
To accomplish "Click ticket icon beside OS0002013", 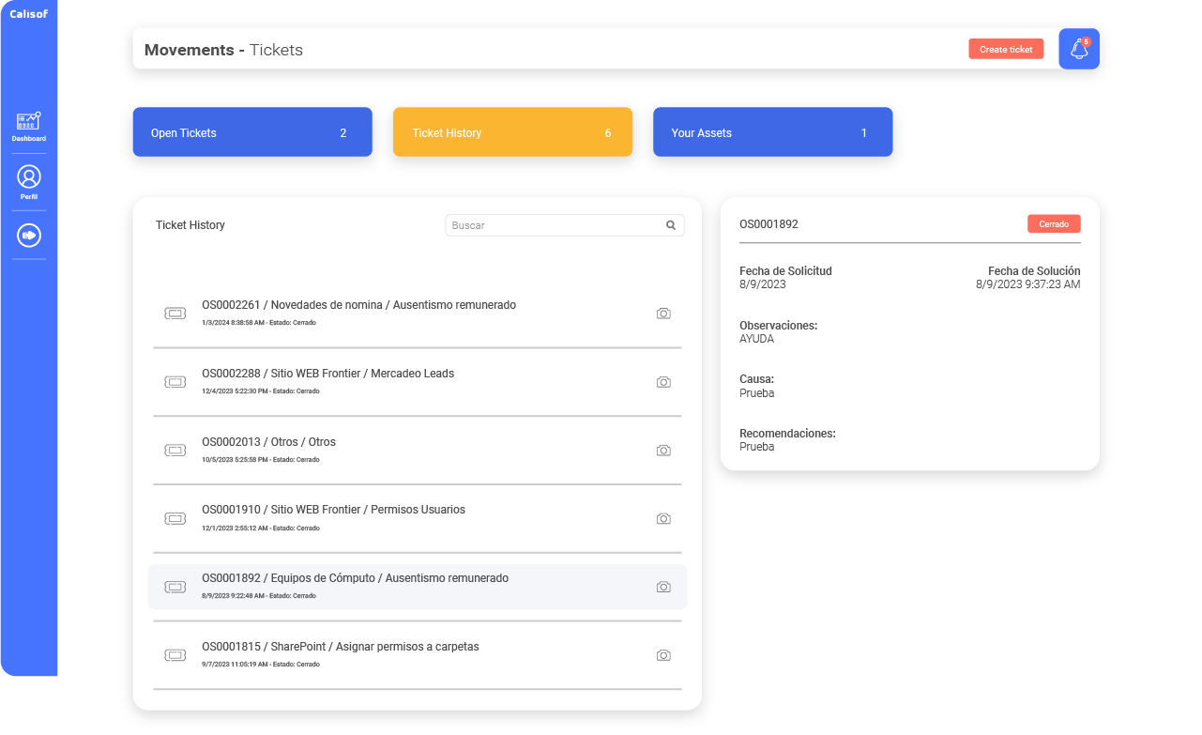I will click(x=175, y=451).
